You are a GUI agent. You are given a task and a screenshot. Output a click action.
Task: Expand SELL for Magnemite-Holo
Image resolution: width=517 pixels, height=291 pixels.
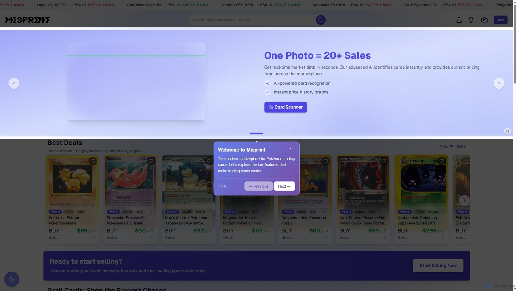(x=246, y=238)
